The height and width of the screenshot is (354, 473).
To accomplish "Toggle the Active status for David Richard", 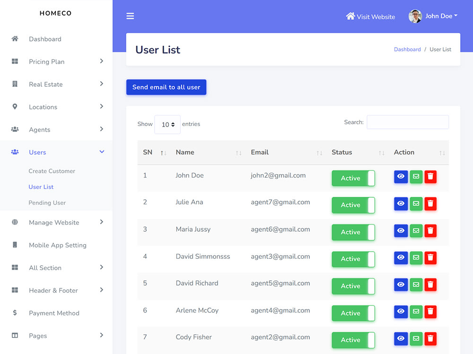I will (353, 286).
